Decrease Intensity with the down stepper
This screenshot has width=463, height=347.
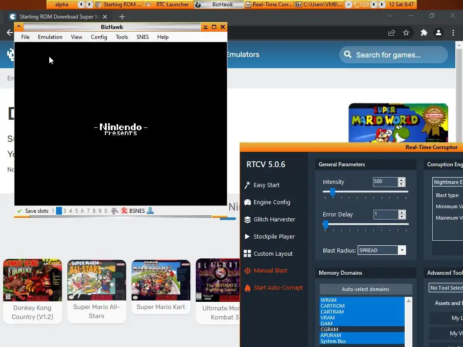click(x=402, y=184)
